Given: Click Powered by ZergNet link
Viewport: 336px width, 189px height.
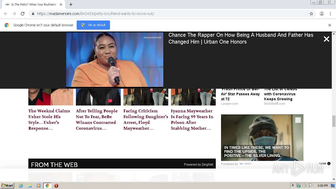Looking at the screenshot, I should pos(198,165).
